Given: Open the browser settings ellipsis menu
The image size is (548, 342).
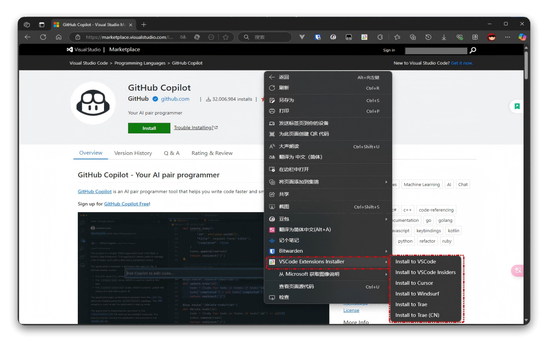Looking at the screenshot, I should point(507,37).
